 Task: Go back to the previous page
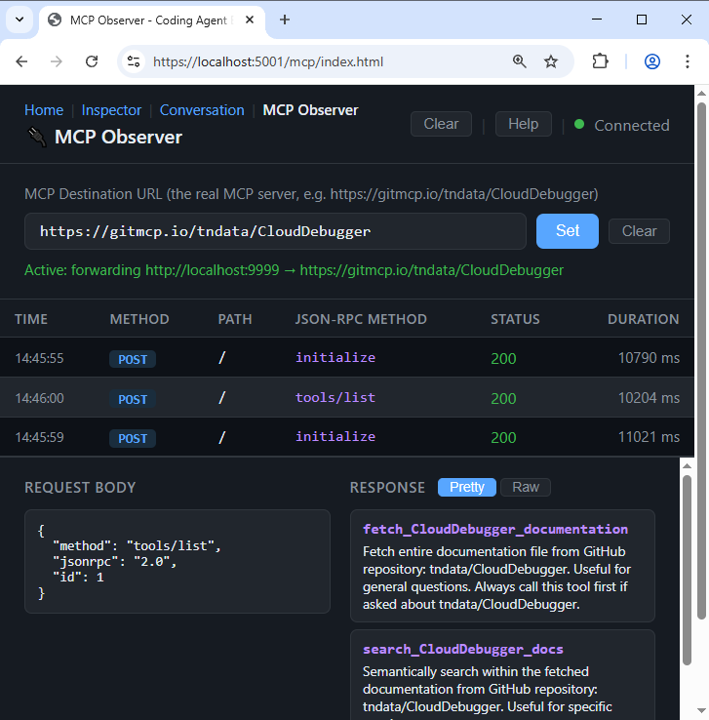click(x=21, y=61)
